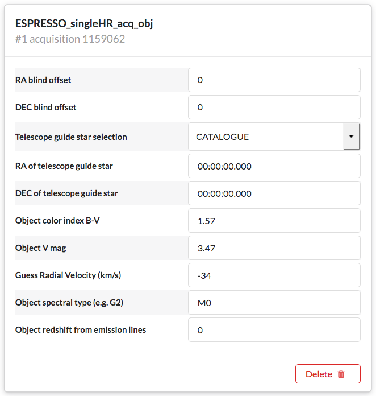Click the 'Object spectral type (e.g. G2)' label
Viewport: 376px width, 396px height.
click(x=69, y=303)
